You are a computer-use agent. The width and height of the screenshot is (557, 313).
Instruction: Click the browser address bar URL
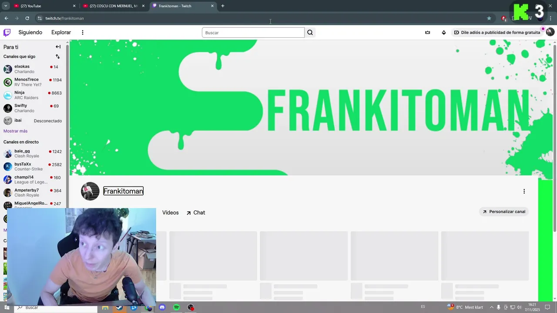65,18
